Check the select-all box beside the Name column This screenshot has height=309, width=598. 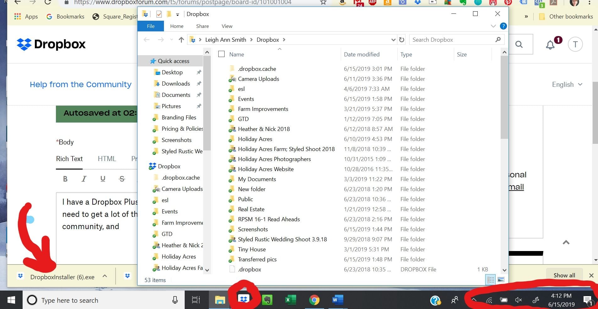click(221, 54)
